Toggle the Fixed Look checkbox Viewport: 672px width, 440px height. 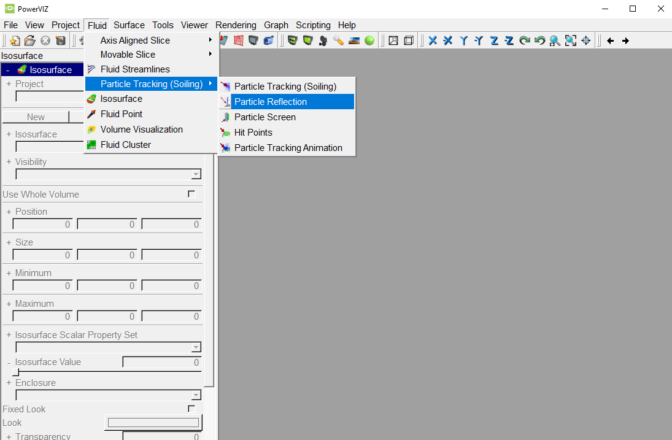click(x=191, y=409)
